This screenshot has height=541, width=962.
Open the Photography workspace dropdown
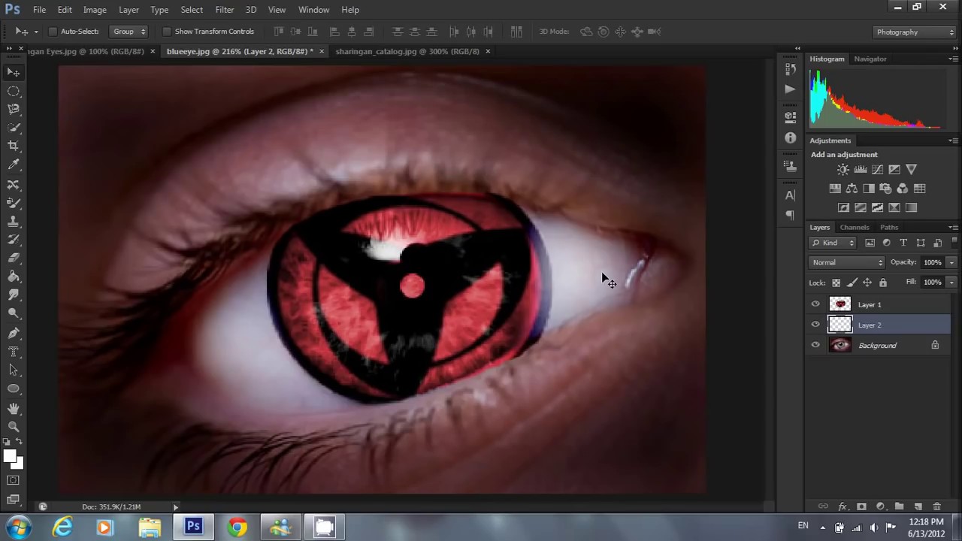click(x=915, y=32)
